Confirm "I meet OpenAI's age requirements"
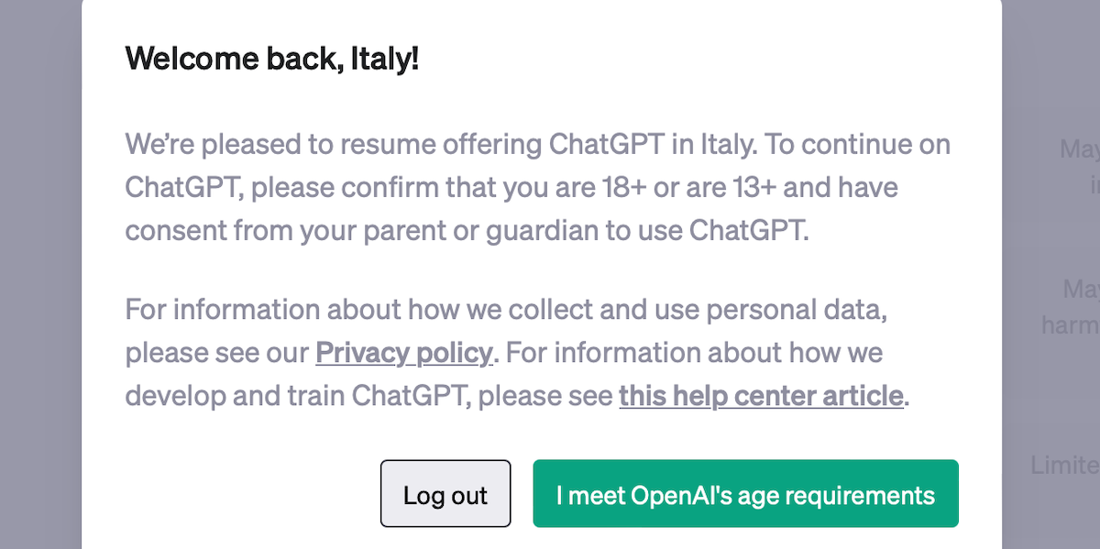Image resolution: width=1100 pixels, height=549 pixels. (745, 494)
